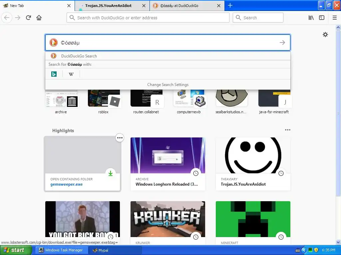Toggle the sidebar view icon
Image resolution: width=341 pixels, height=255 pixels.
[322, 18]
